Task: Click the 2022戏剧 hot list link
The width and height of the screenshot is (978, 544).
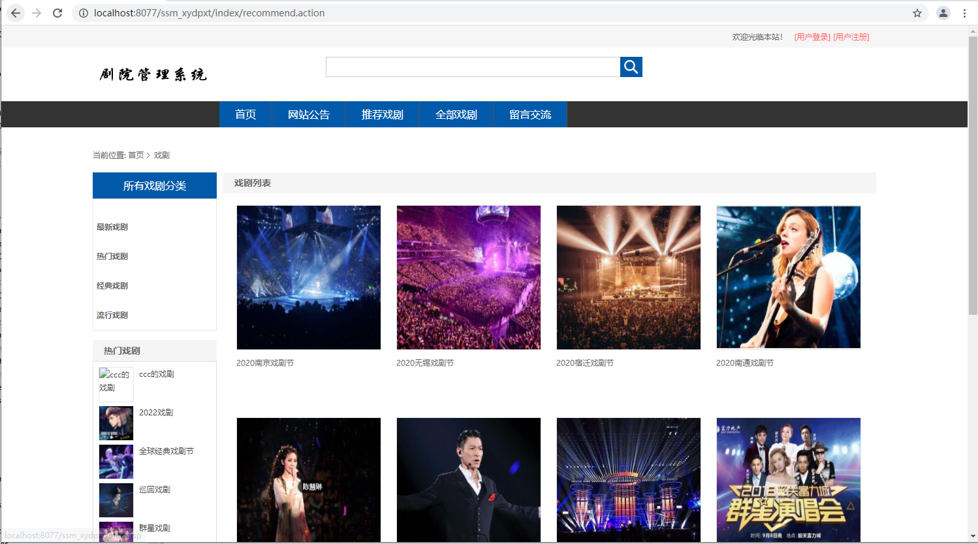Action: pos(156,413)
